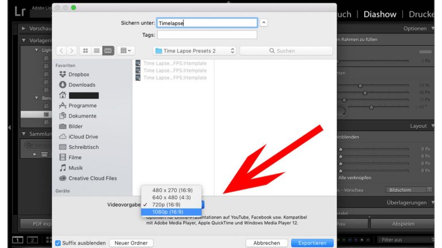
Task: Open iCloud Drive location
Action: 83,137
